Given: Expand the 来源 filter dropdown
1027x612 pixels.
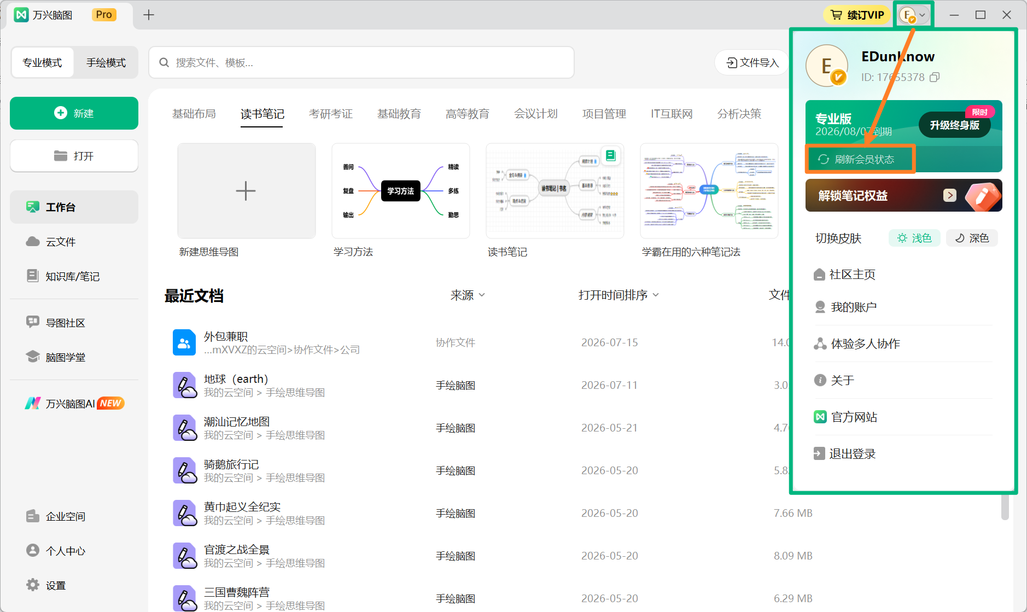Looking at the screenshot, I should tap(468, 295).
